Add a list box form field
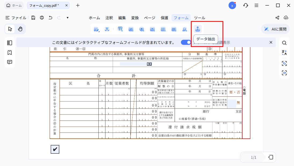Viewport: 294px width, 166px height. [x=163, y=29]
